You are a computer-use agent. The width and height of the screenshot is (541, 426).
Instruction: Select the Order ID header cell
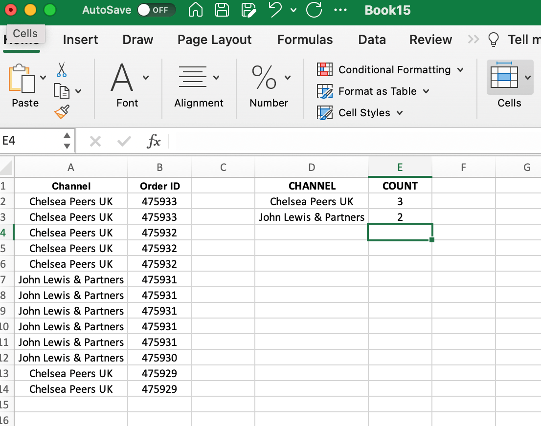159,186
